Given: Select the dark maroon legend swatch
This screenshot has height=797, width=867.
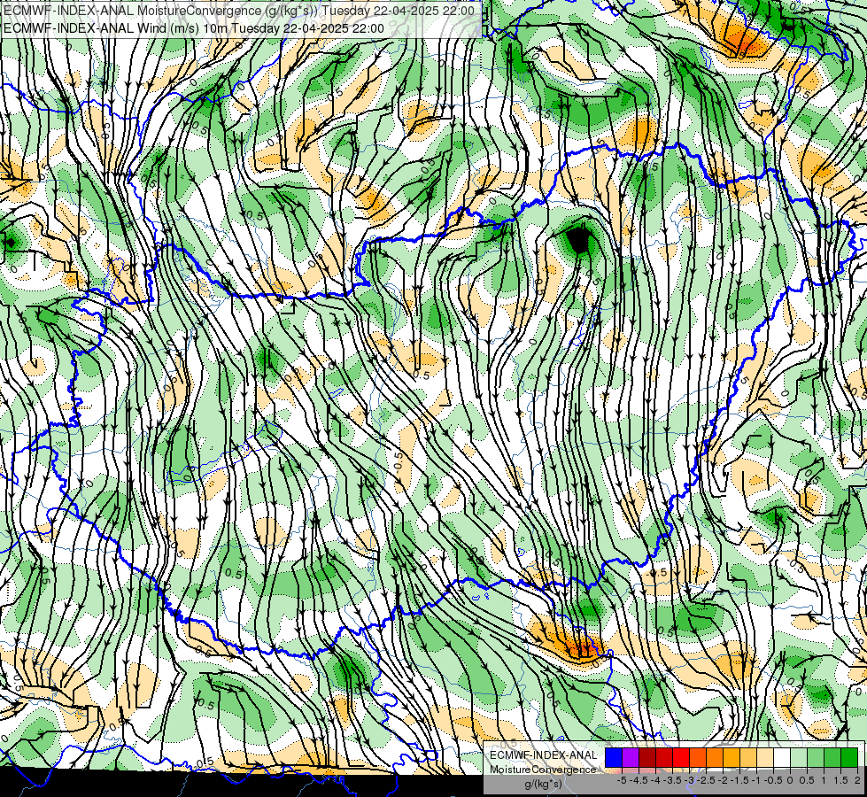Looking at the screenshot, I should 647,757.
